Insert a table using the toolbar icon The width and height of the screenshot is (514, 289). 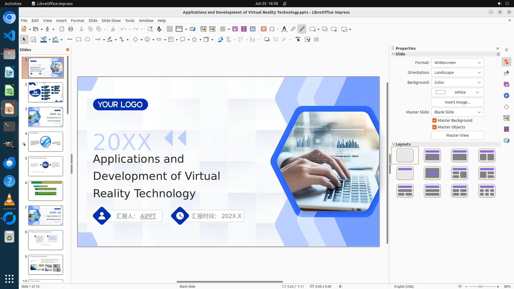[222, 29]
